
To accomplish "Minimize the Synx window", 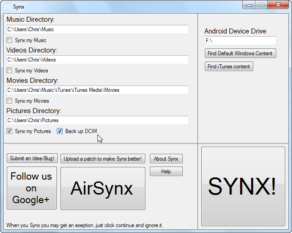I will [x=249, y=5].
